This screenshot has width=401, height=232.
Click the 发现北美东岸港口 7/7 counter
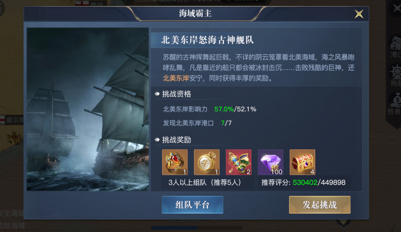point(226,123)
